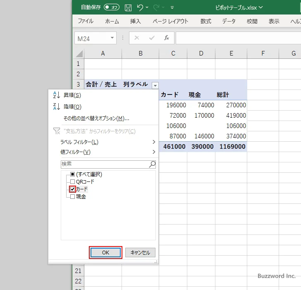Switch to the 校閲 ribbon tab

(252, 21)
